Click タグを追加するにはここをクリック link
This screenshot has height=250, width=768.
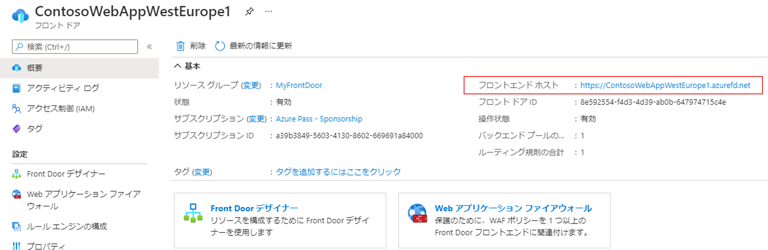coord(338,172)
